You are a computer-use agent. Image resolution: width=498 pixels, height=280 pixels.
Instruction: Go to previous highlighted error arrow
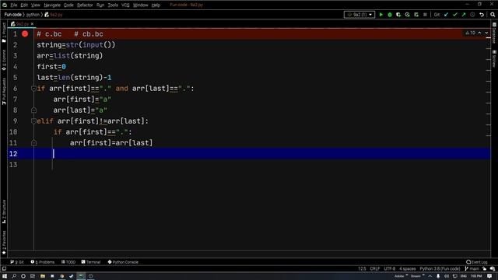click(479, 33)
